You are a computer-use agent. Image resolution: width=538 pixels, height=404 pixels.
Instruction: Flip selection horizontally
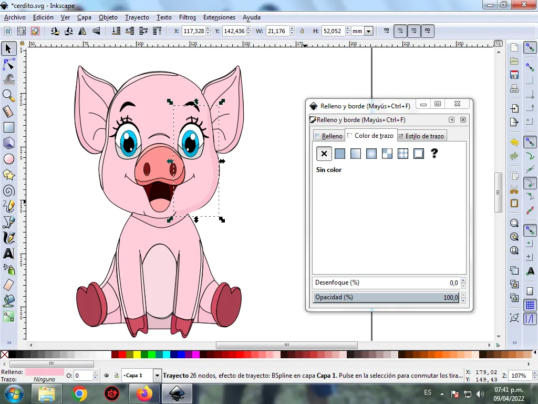click(x=82, y=31)
